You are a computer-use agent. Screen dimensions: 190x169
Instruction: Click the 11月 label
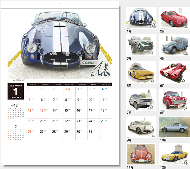[130, 167]
